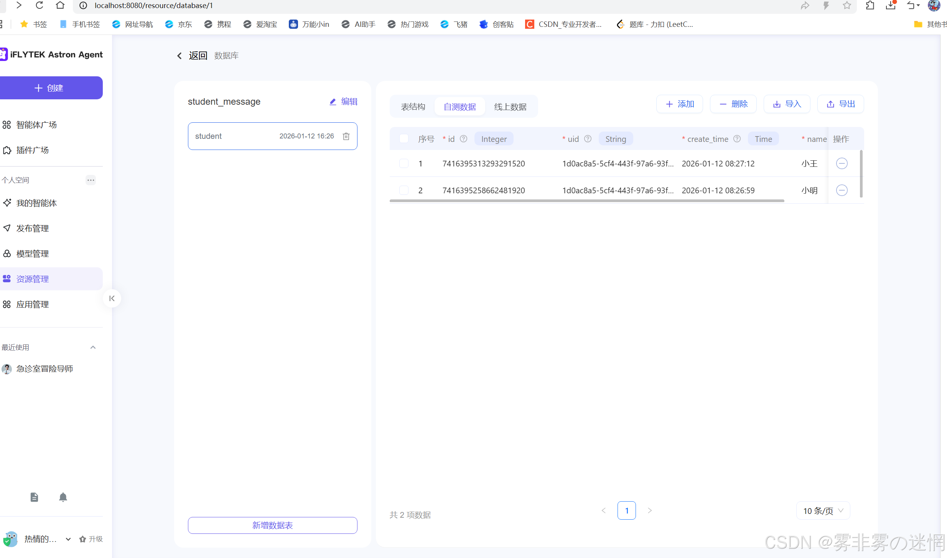The width and height of the screenshot is (947, 558).
Task: Switch to the 表结构 tab
Action: [x=413, y=107]
